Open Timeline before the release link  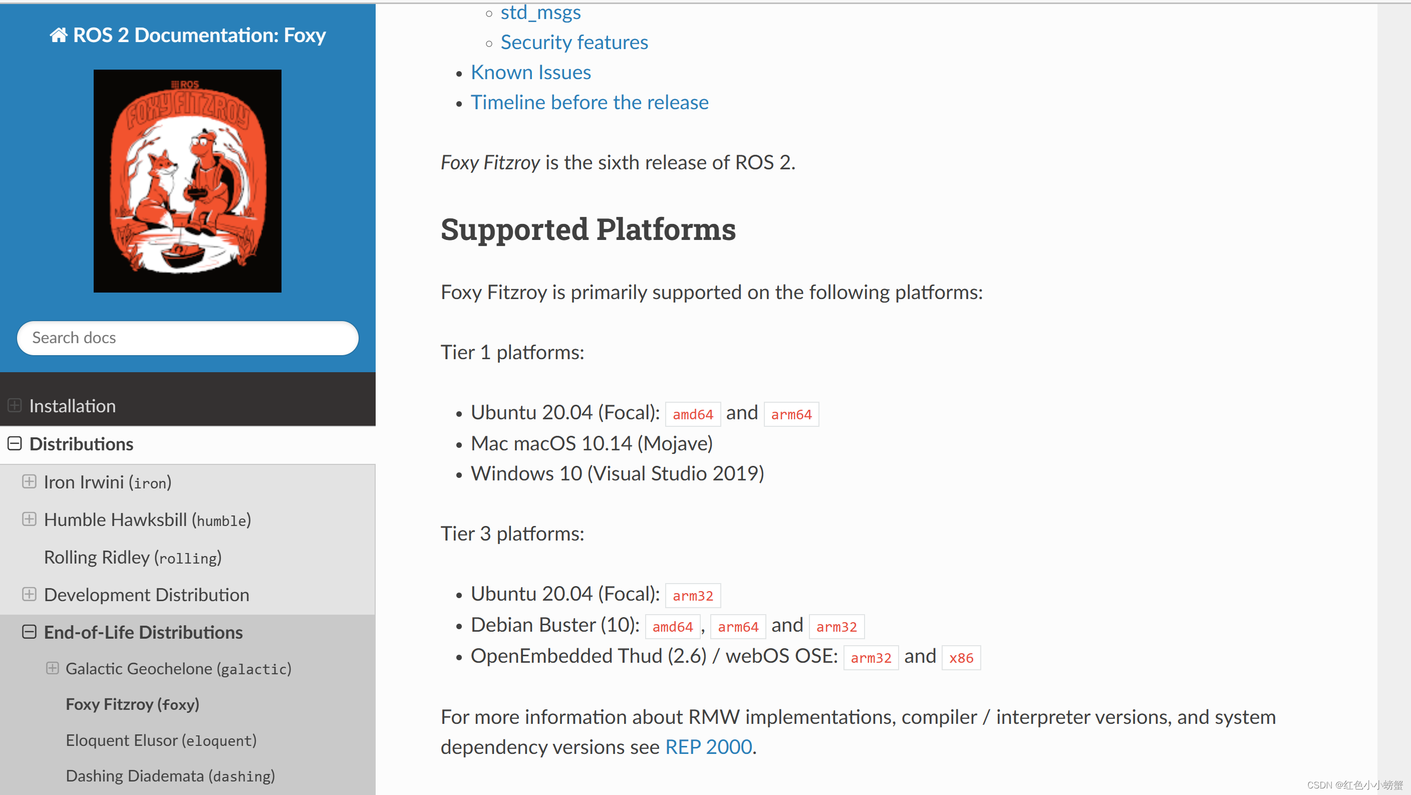590,103
